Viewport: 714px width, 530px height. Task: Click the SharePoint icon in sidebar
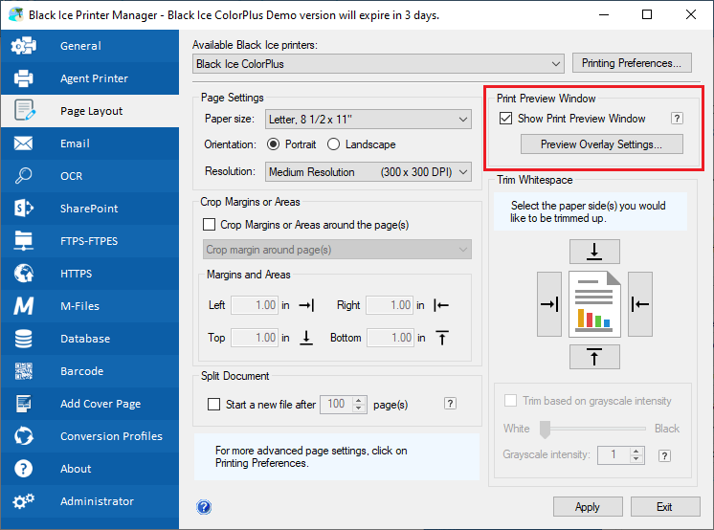pos(24,209)
